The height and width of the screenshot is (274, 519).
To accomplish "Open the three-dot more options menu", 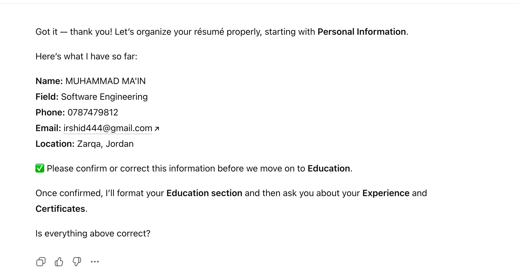I will 95,262.
